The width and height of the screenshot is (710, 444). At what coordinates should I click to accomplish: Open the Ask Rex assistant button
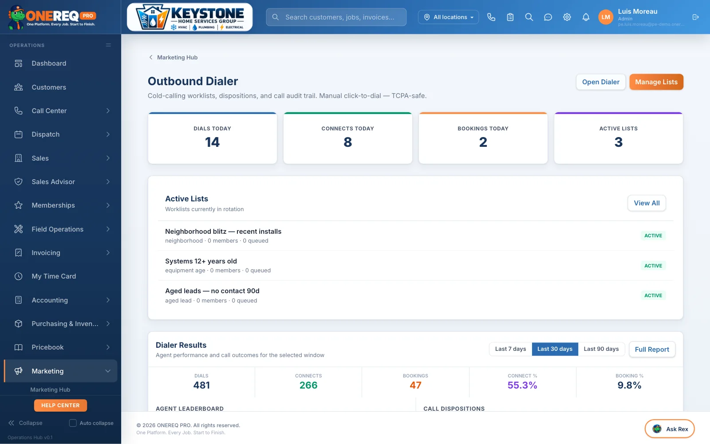669,429
